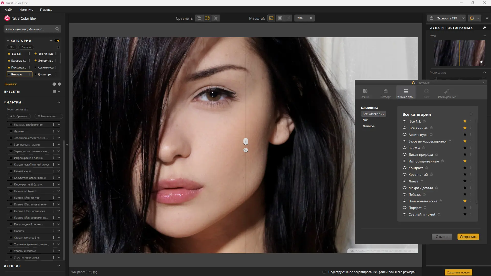Click the split preview compare icon
Image resolution: width=491 pixels, height=276 pixels.
(x=207, y=18)
